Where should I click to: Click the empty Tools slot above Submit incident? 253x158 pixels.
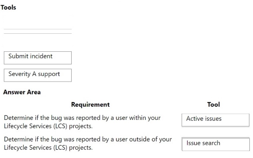coord(38,40)
